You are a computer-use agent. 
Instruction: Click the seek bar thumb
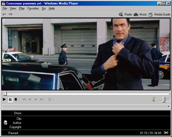5,94
